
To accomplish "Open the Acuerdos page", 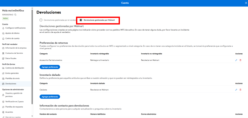I will pyautogui.click(x=9, y=112).
